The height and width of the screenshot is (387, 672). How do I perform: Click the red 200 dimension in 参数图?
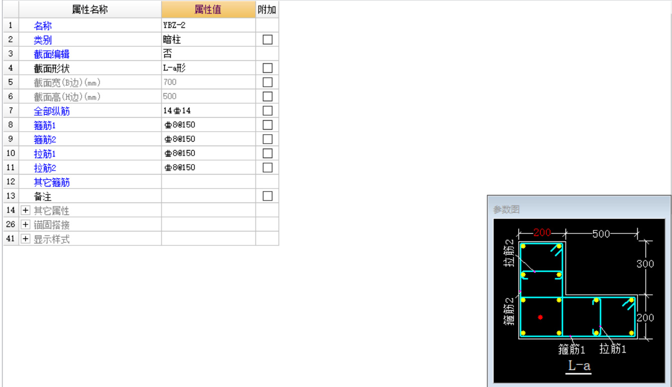542,233
